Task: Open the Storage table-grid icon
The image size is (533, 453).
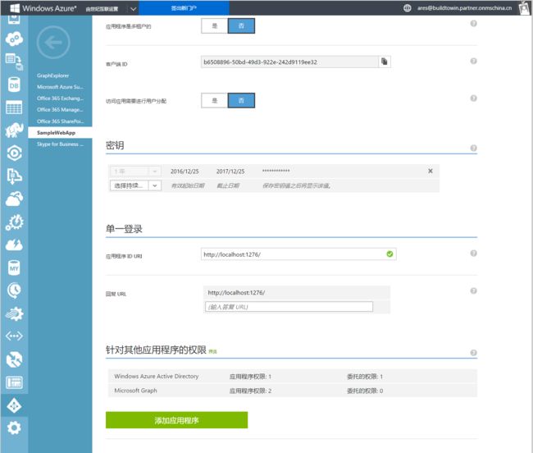Action: click(x=14, y=108)
